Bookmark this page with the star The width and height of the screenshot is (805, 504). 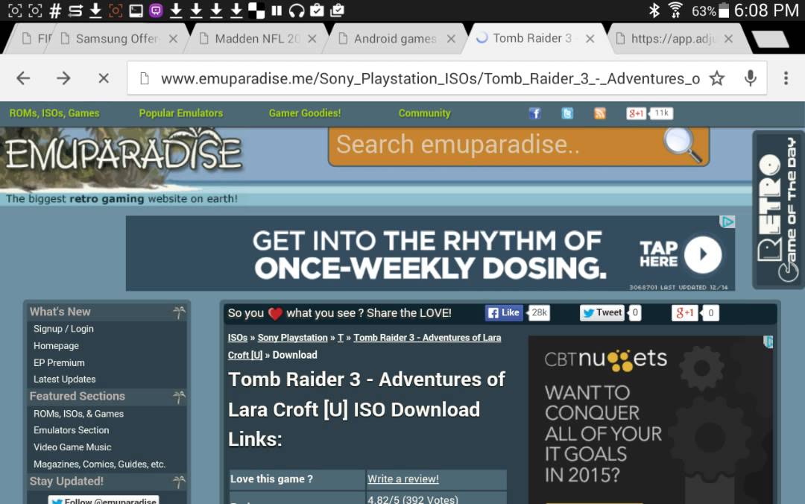click(x=717, y=78)
